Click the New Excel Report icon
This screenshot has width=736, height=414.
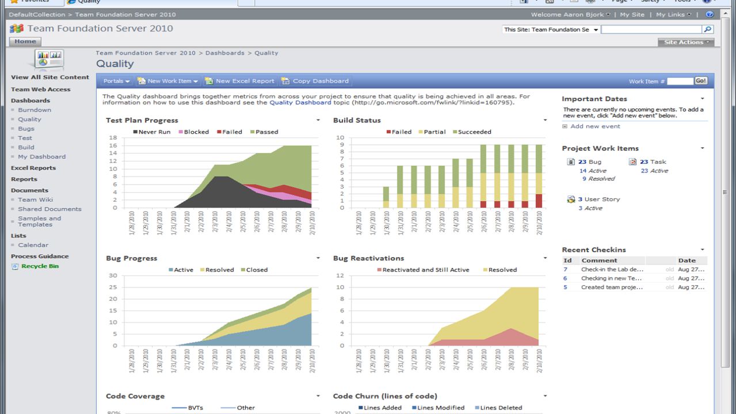[209, 81]
